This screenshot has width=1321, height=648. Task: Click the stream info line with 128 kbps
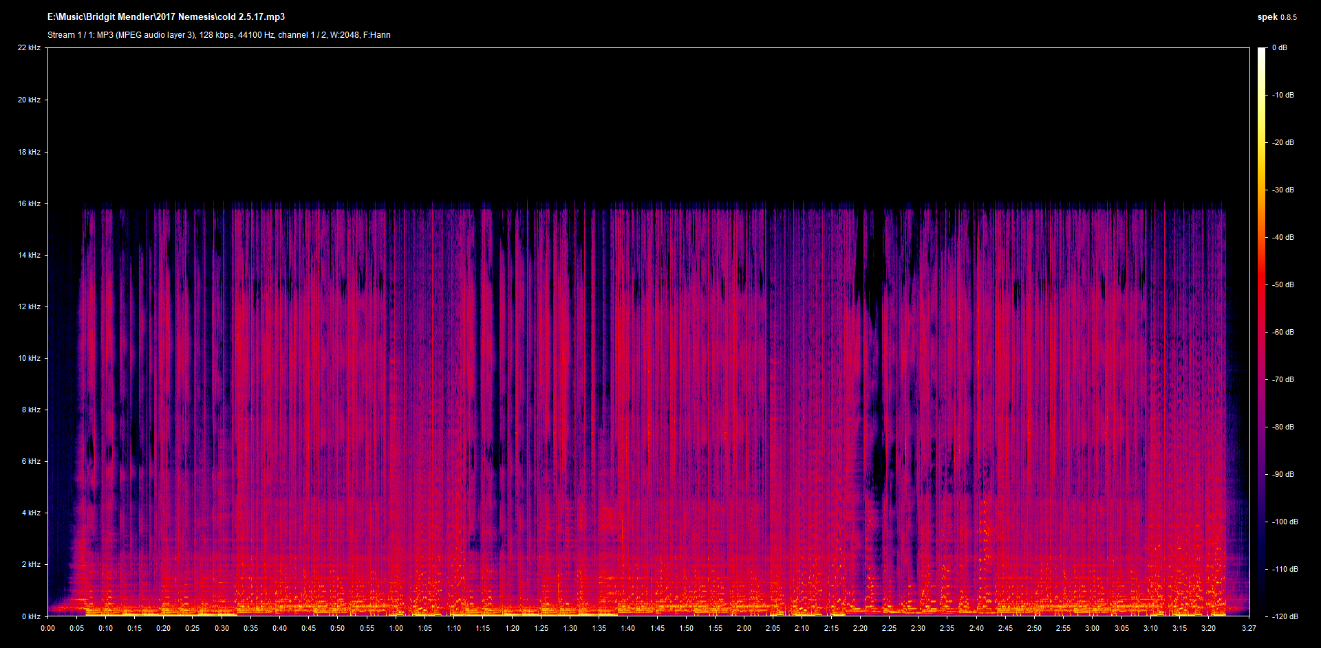(x=219, y=35)
